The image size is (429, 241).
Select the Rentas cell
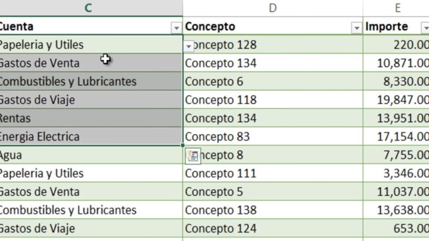point(91,118)
